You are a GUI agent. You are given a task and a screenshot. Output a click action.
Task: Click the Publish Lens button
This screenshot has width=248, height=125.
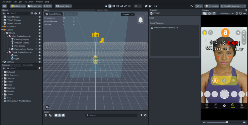pos(18,6)
